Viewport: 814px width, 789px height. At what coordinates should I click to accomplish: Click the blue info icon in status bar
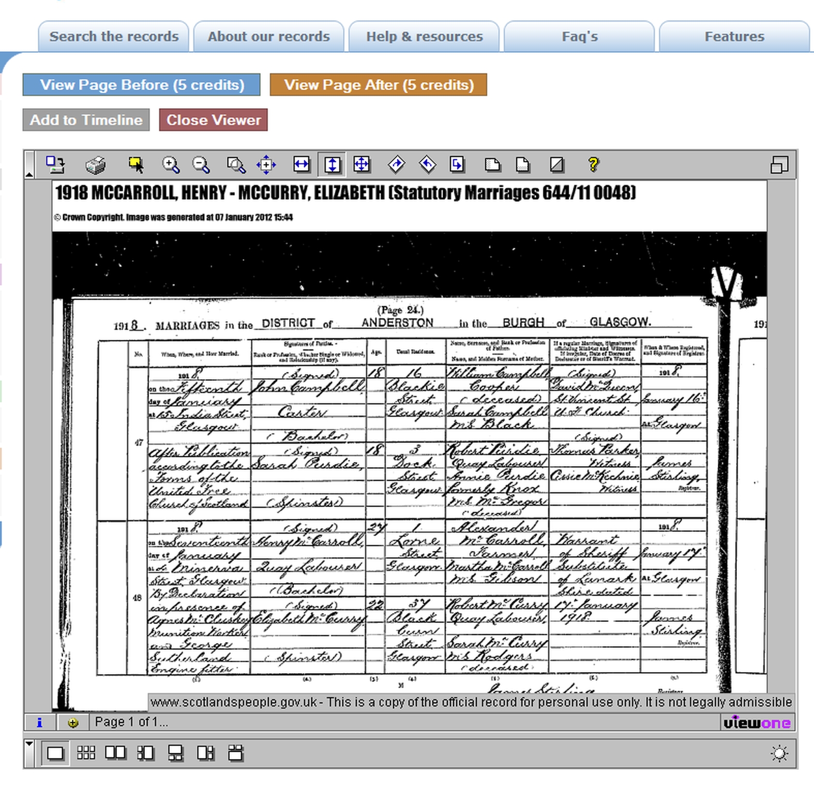[x=39, y=723]
